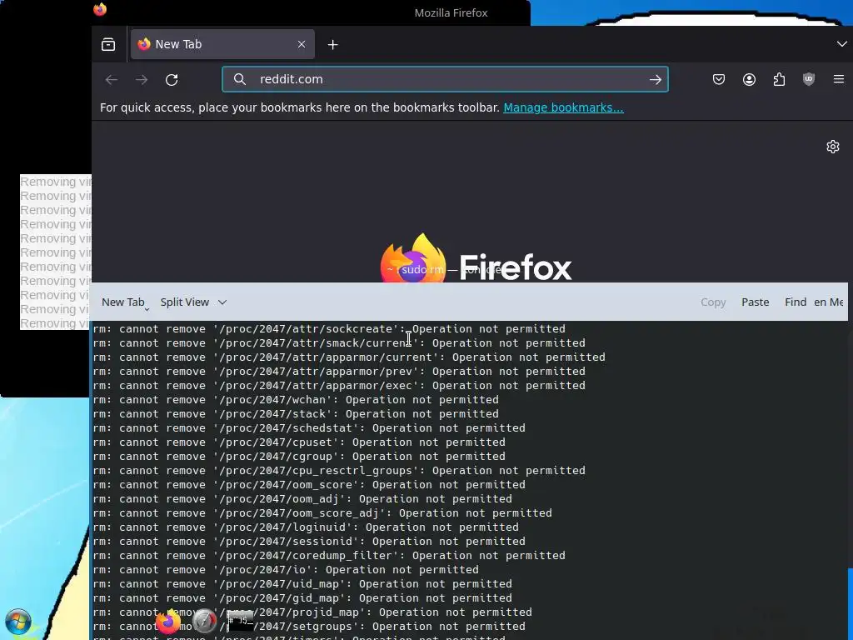Click the '/proc/2047/attr/apparmor/exec' line

(x=339, y=386)
